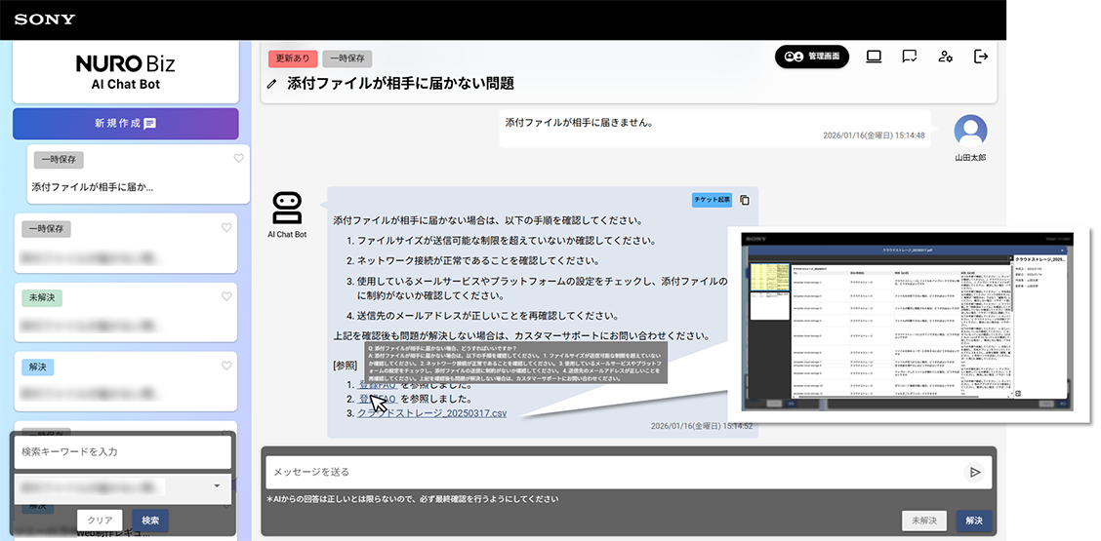
Task: Click 山田太郎 user avatar
Action: pos(970,131)
